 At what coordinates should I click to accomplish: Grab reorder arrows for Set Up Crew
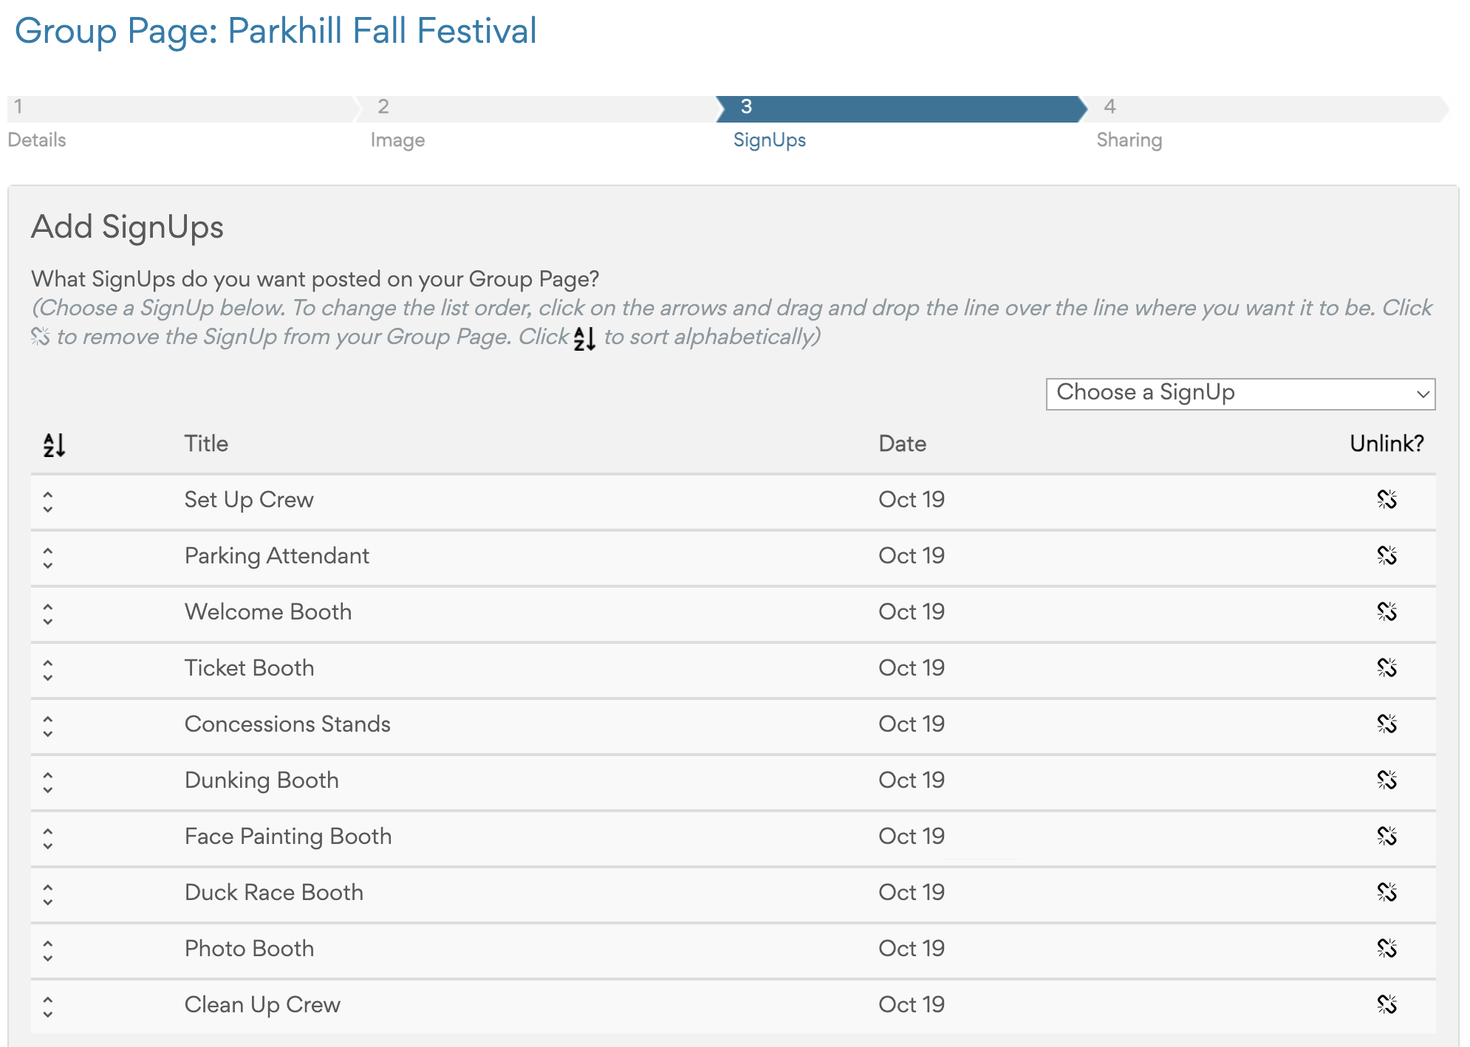pos(48,502)
